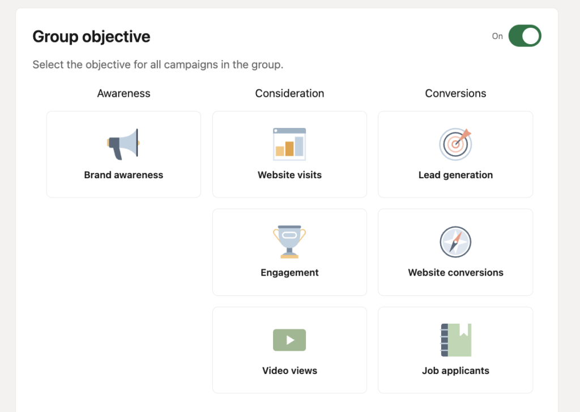Screen dimensions: 580x412
Task: Click the megaphone Brand awareness icon
Action: [123, 143]
